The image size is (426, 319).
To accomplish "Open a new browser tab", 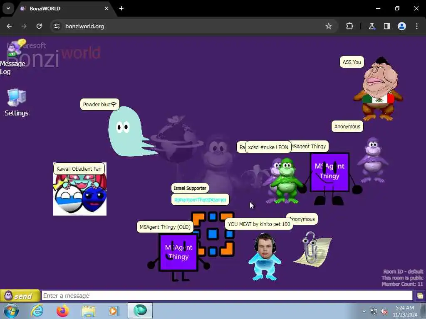I will coord(121,8).
